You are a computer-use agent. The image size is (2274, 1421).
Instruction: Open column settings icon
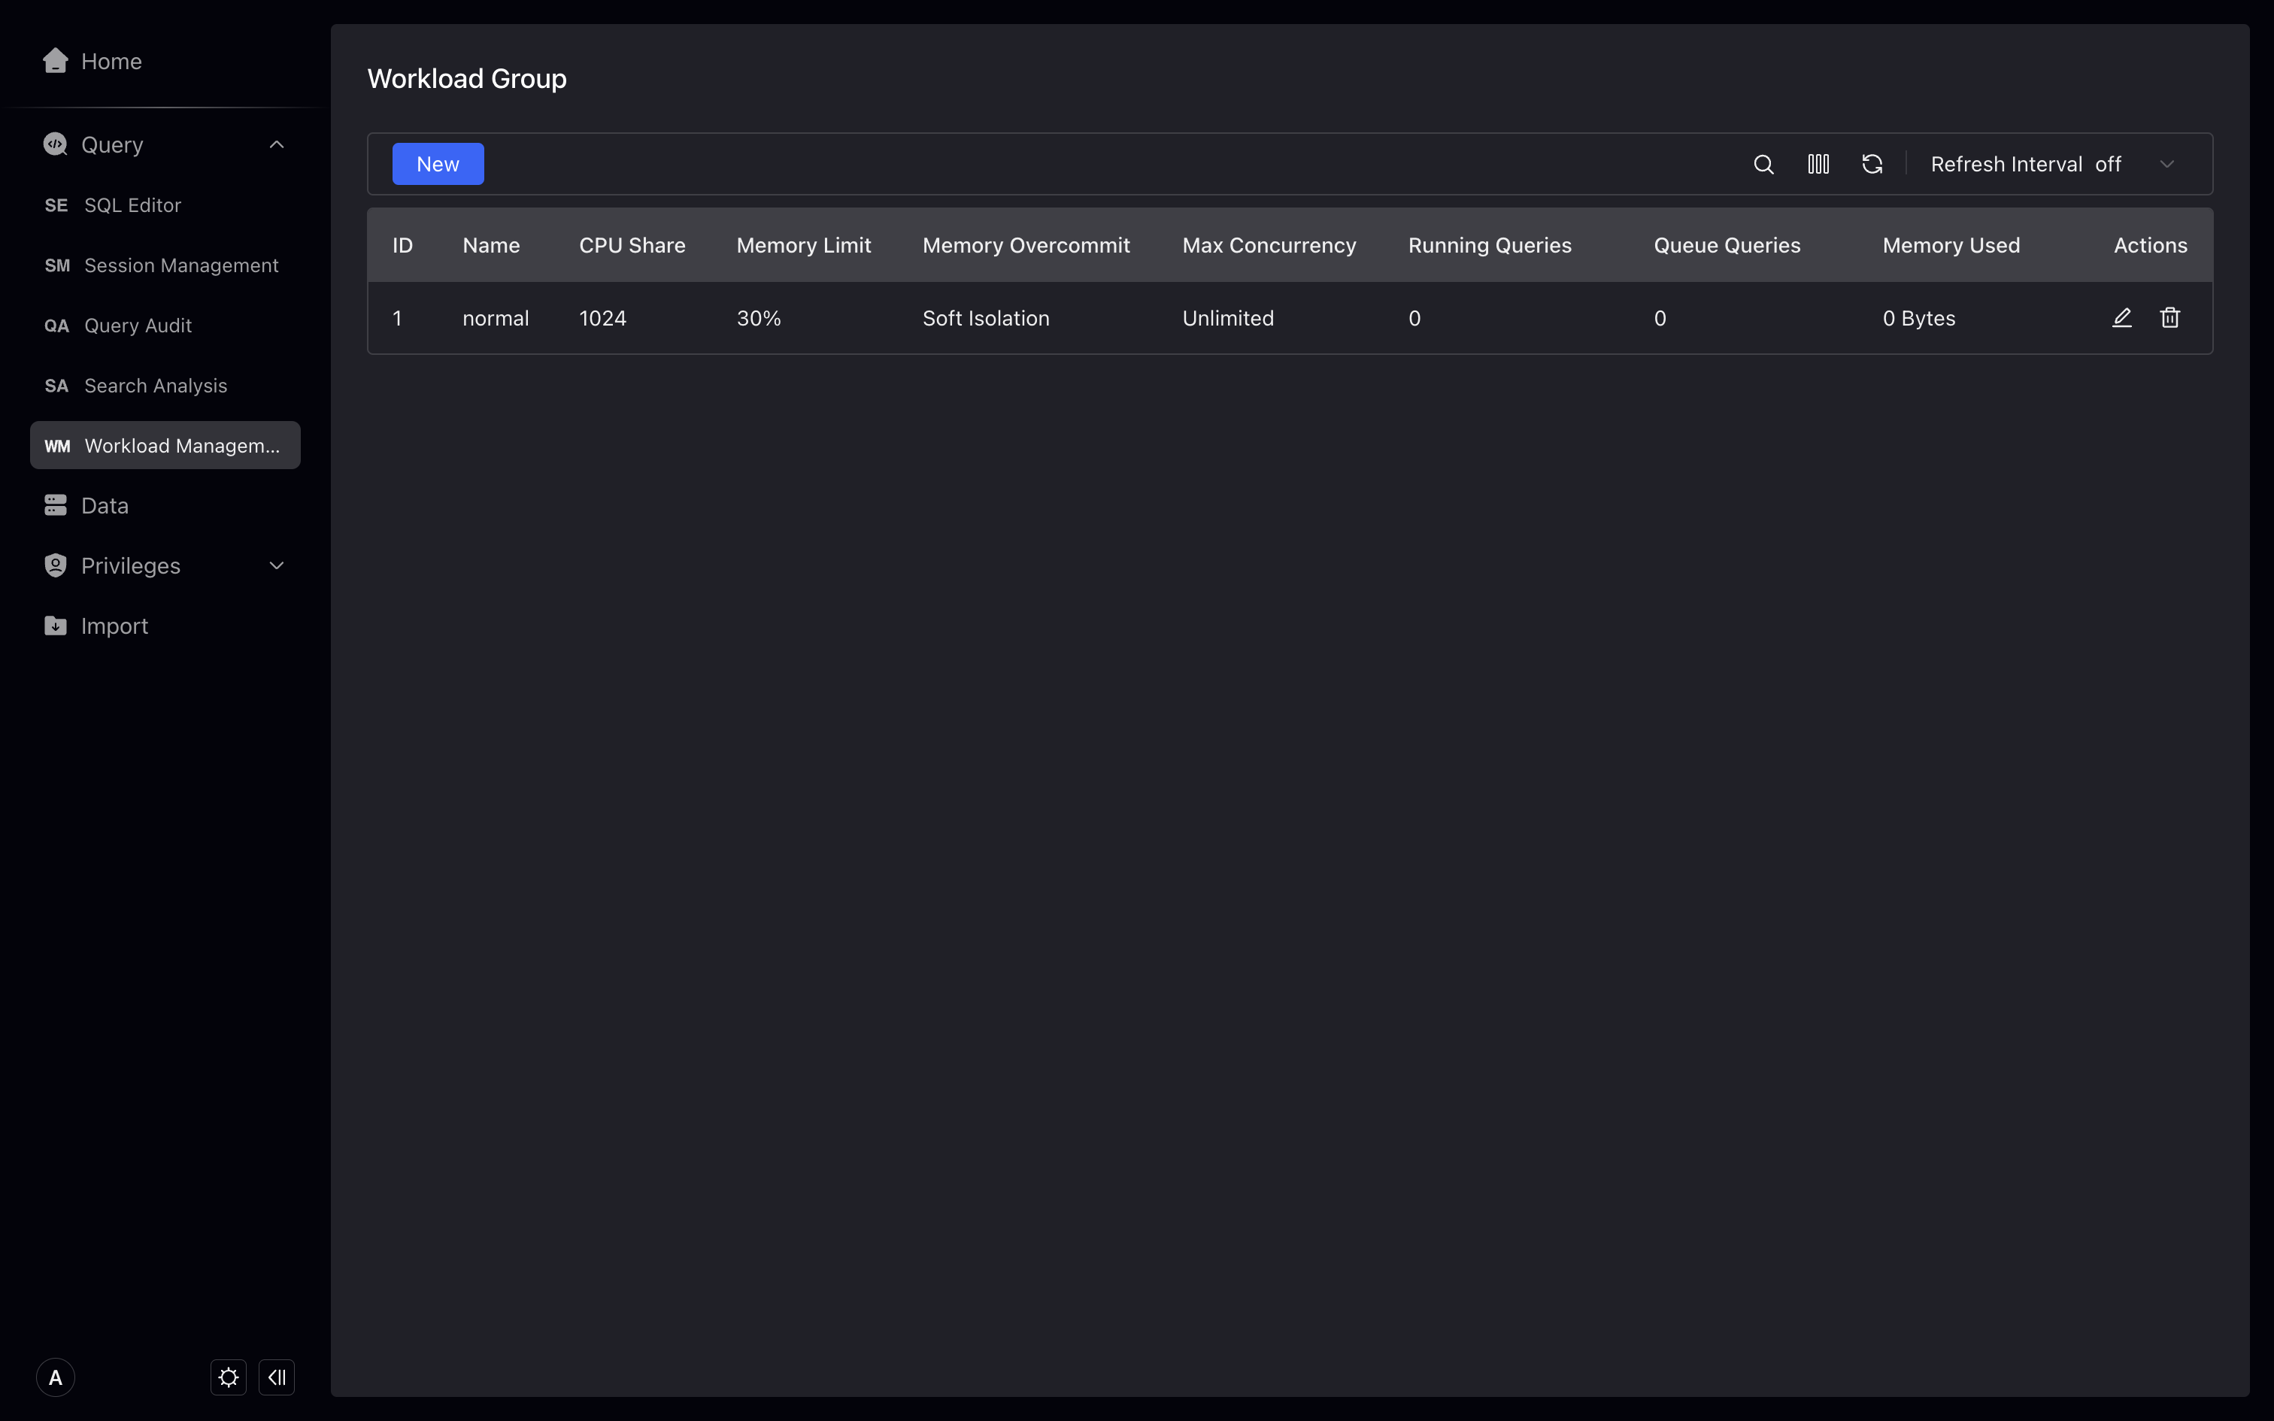tap(1818, 165)
